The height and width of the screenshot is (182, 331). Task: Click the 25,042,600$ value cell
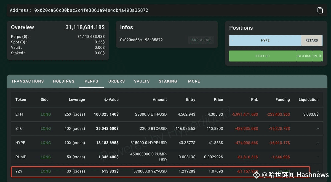coord(107,128)
